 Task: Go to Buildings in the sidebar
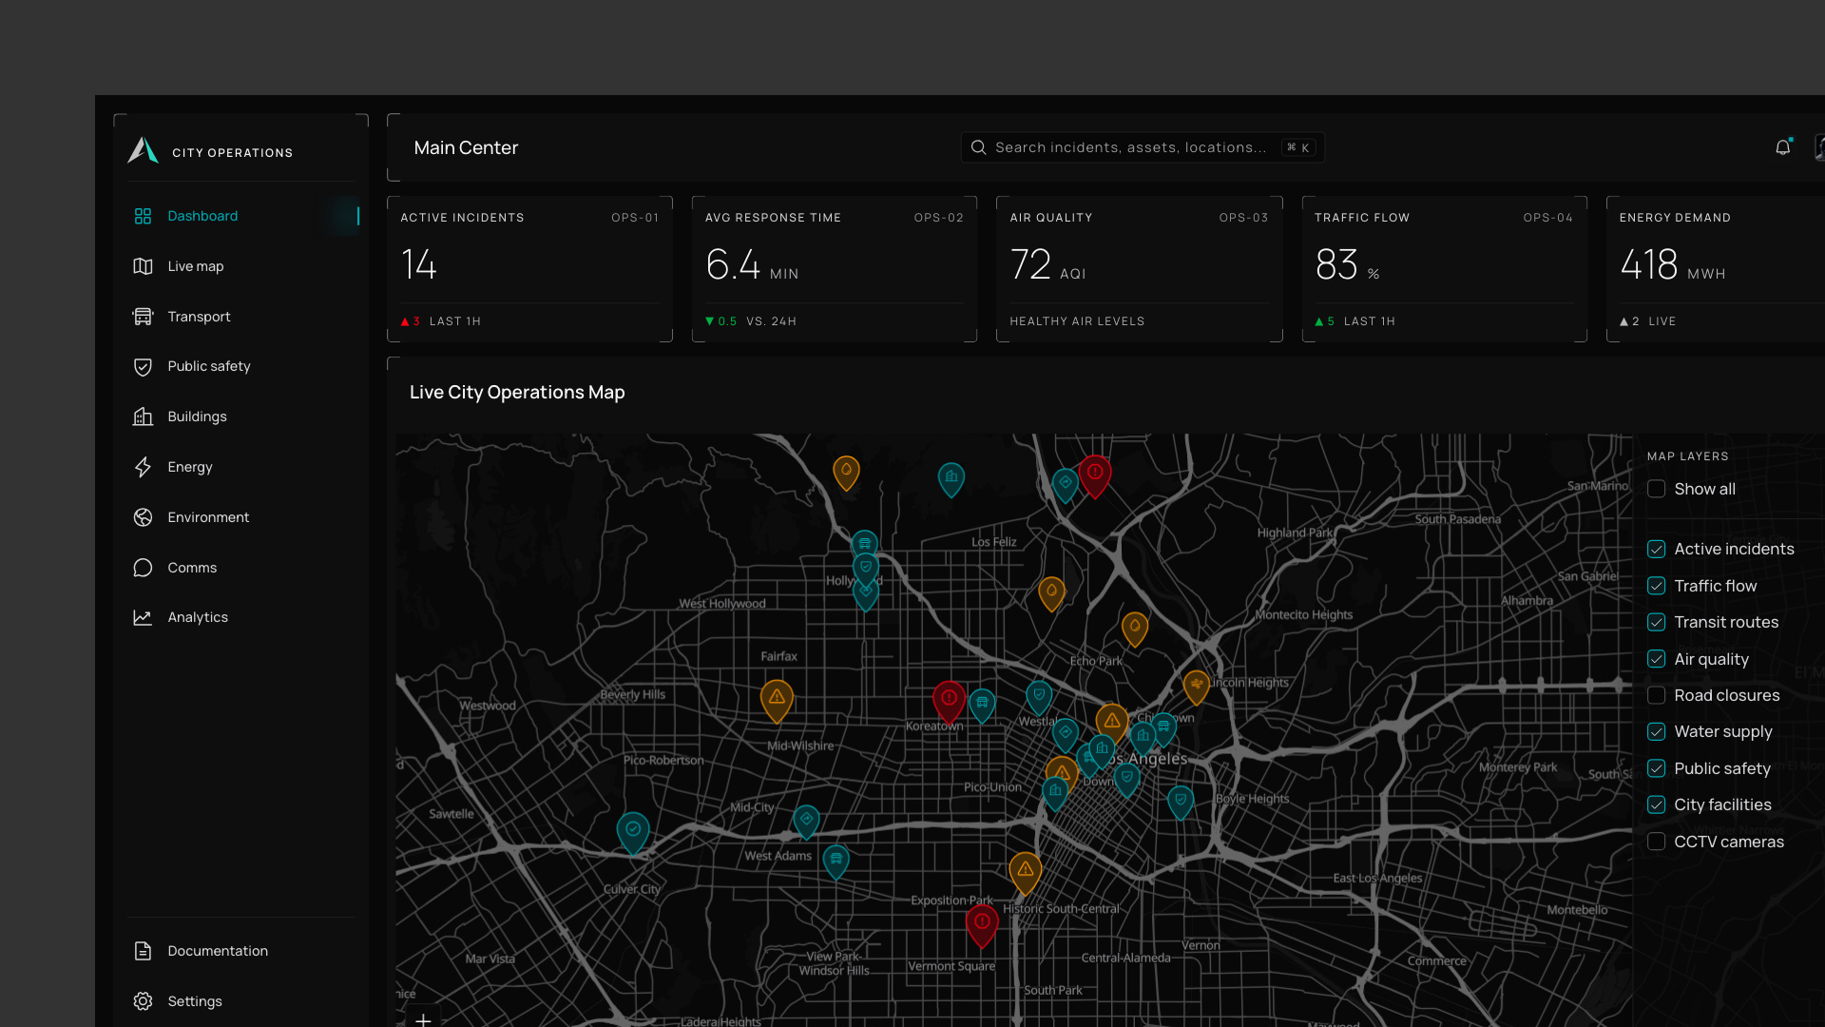coord(241,417)
